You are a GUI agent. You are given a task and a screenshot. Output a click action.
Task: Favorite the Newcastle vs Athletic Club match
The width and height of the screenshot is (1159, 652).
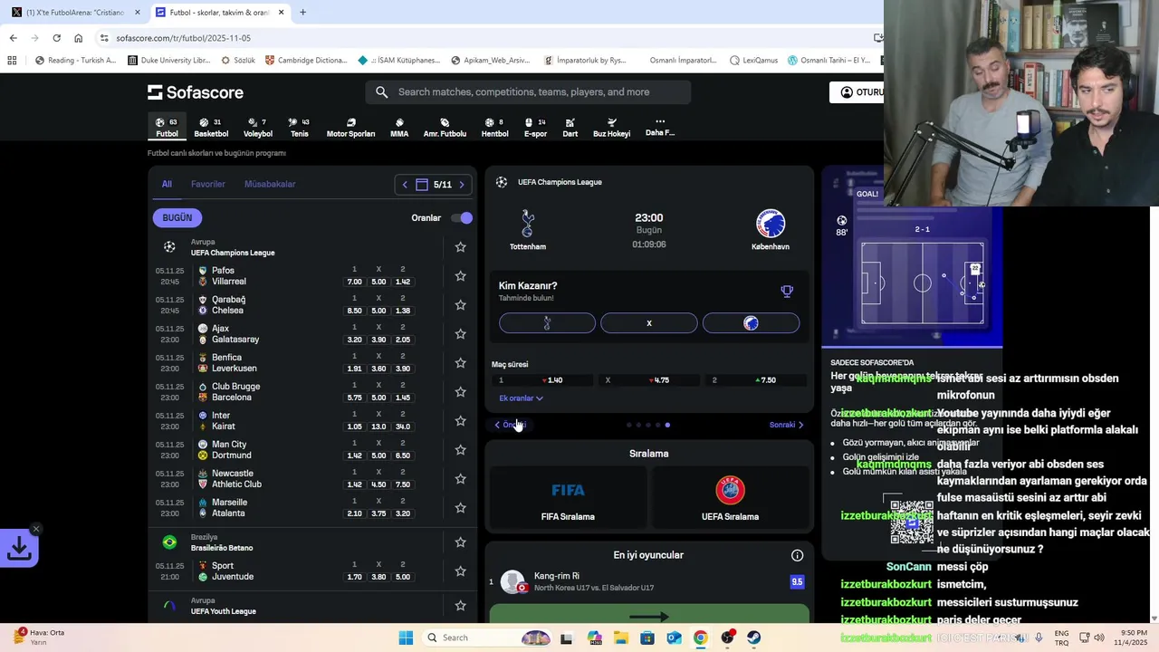(x=460, y=479)
